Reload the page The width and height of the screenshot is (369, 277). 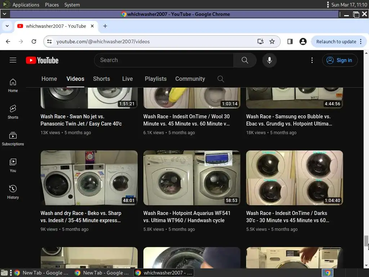point(34,41)
